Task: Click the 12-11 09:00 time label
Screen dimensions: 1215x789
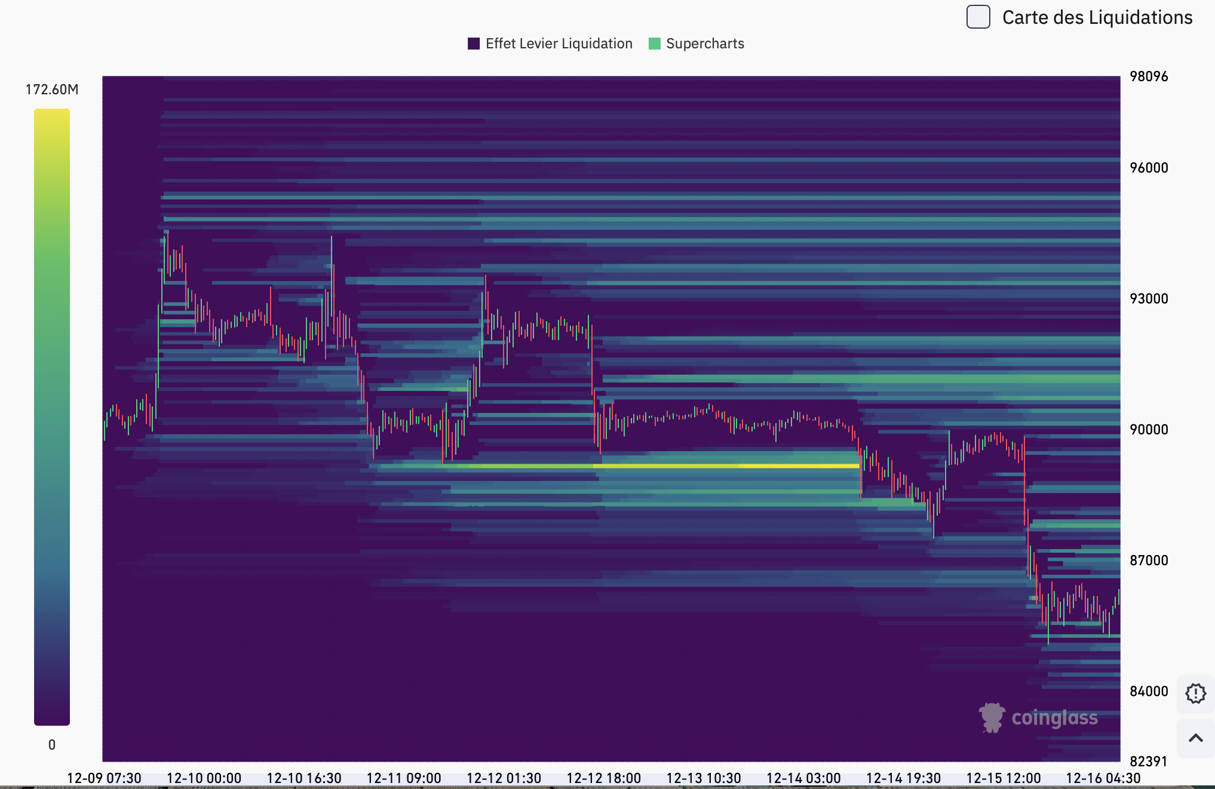Action: click(404, 778)
